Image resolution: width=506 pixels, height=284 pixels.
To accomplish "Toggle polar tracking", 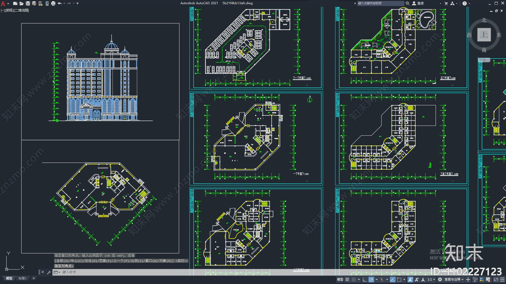I will [x=371, y=280].
